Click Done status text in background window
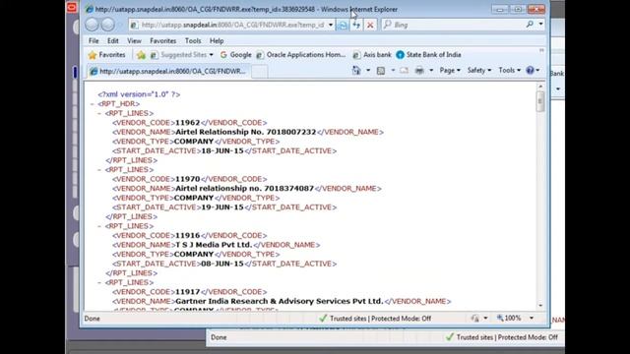 (219, 337)
